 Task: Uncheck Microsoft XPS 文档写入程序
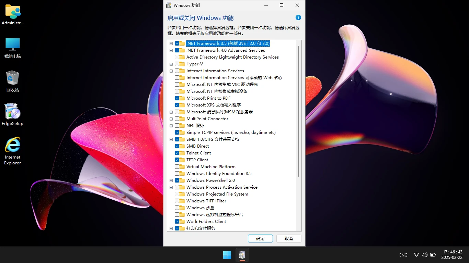pyautogui.click(x=177, y=105)
